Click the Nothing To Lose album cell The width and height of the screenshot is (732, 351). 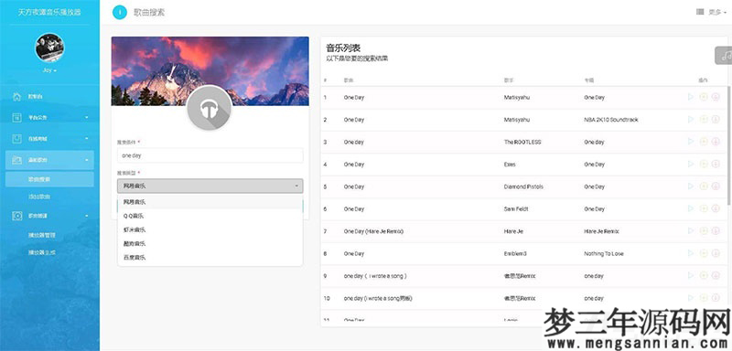click(x=604, y=254)
